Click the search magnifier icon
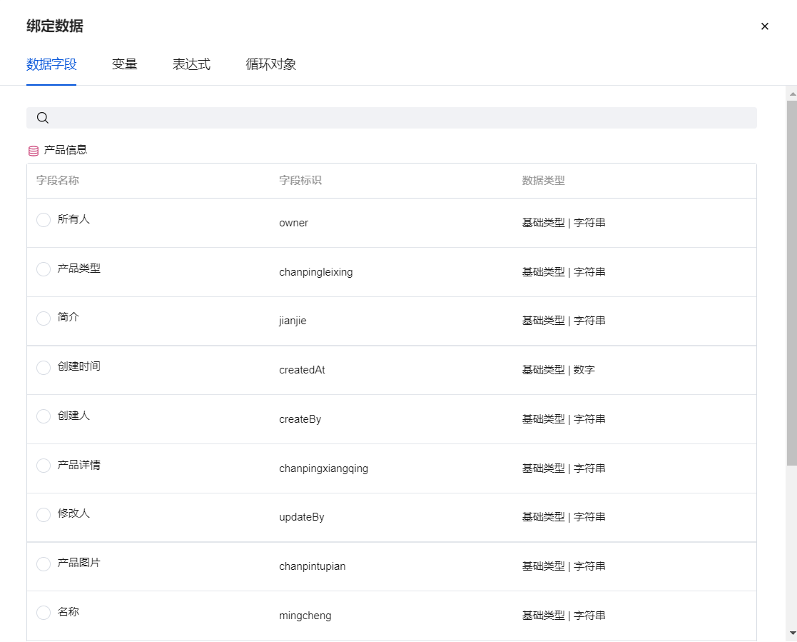This screenshot has height=642, width=797. (x=43, y=118)
